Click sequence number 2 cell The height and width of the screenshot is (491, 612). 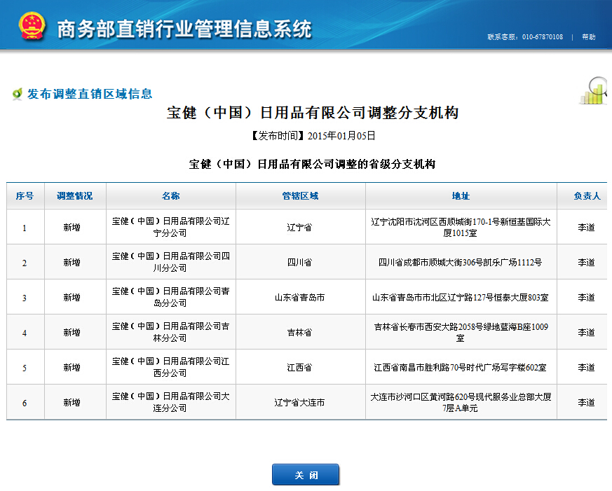[x=25, y=263]
